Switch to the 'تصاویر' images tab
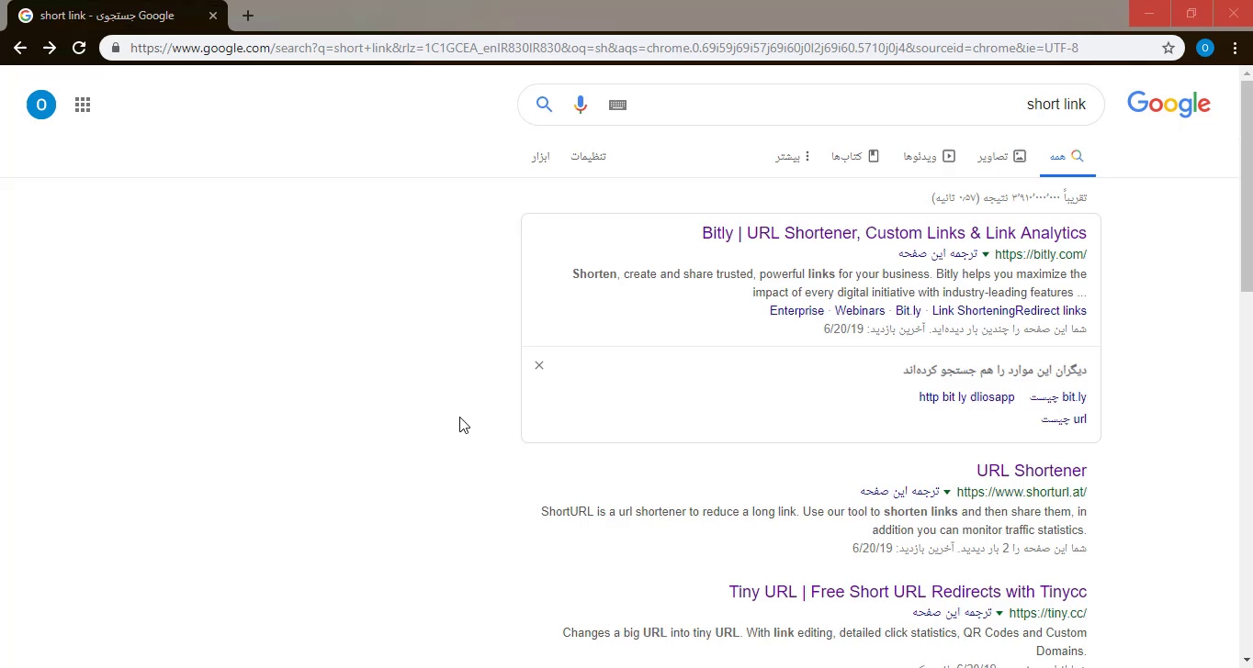This screenshot has width=1253, height=668. (1001, 156)
